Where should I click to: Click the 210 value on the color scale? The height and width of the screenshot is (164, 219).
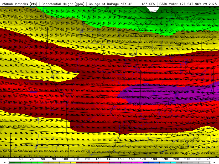(187, 159)
